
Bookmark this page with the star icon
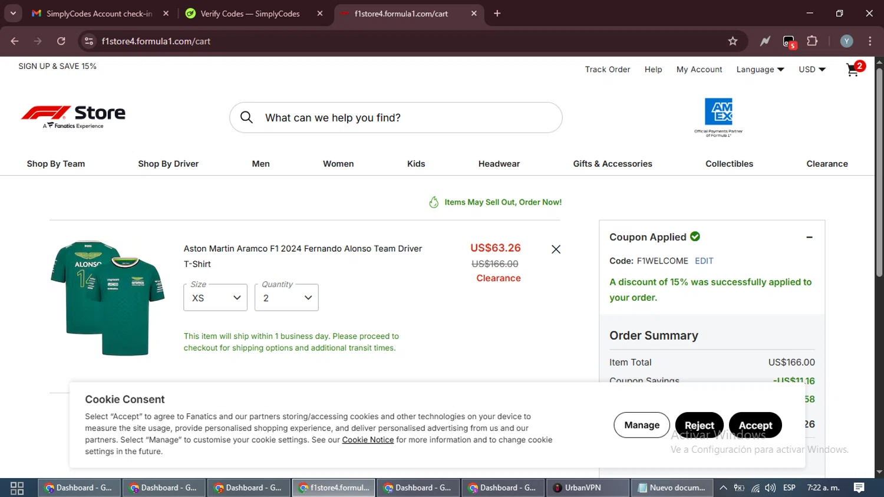[733, 41]
